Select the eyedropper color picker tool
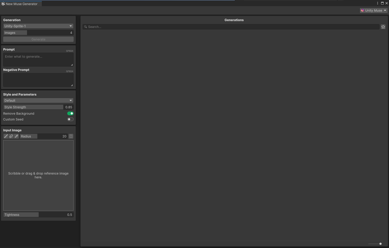The height and width of the screenshot is (248, 389). point(16,136)
